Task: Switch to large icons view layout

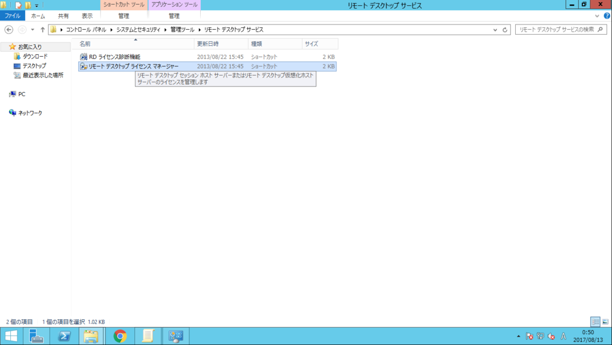Action: point(605,322)
